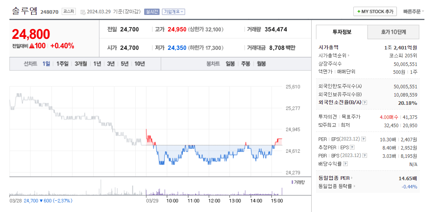Click the 10:00 time label on chart axis
This screenshot has height=212, width=426.
[x=172, y=201]
